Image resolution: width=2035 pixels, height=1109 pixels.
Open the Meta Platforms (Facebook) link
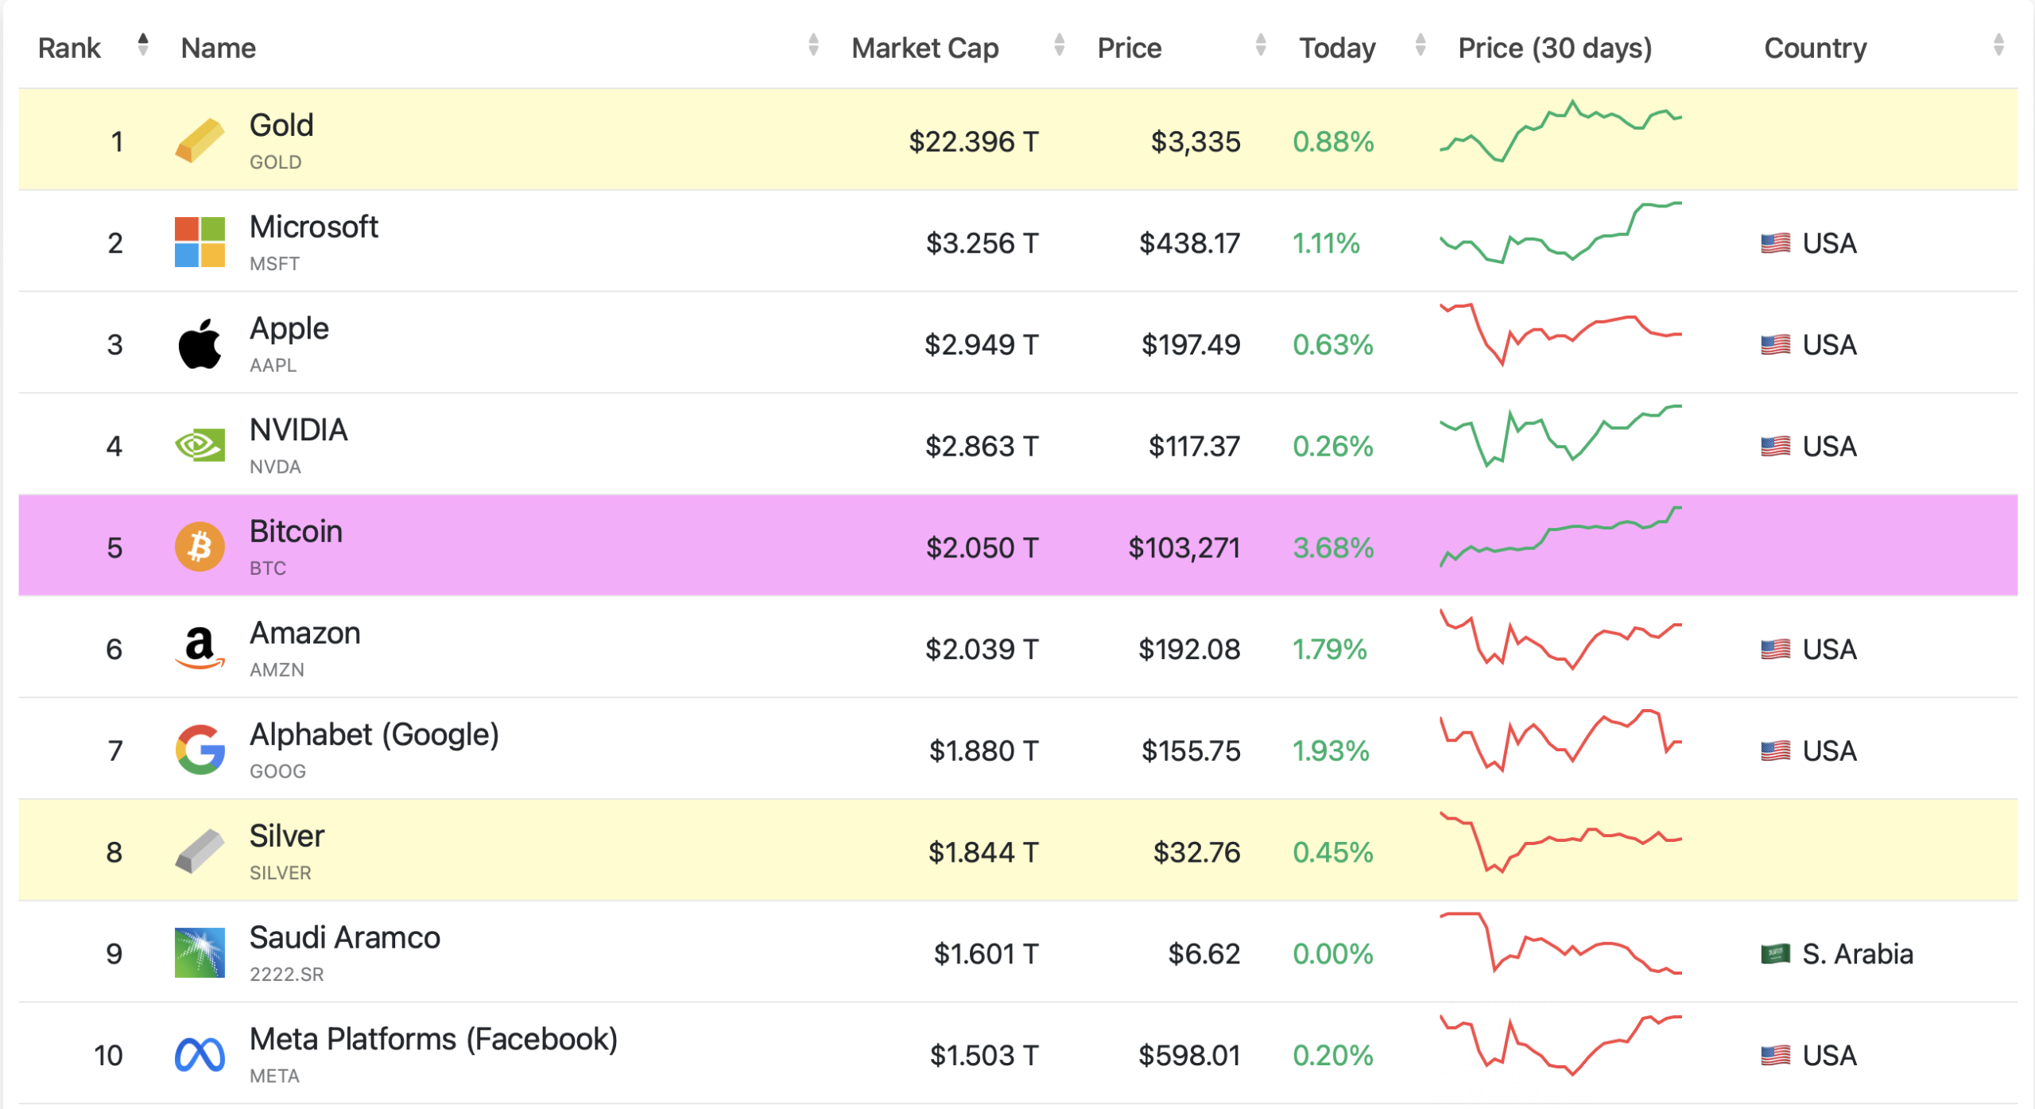tap(434, 1039)
